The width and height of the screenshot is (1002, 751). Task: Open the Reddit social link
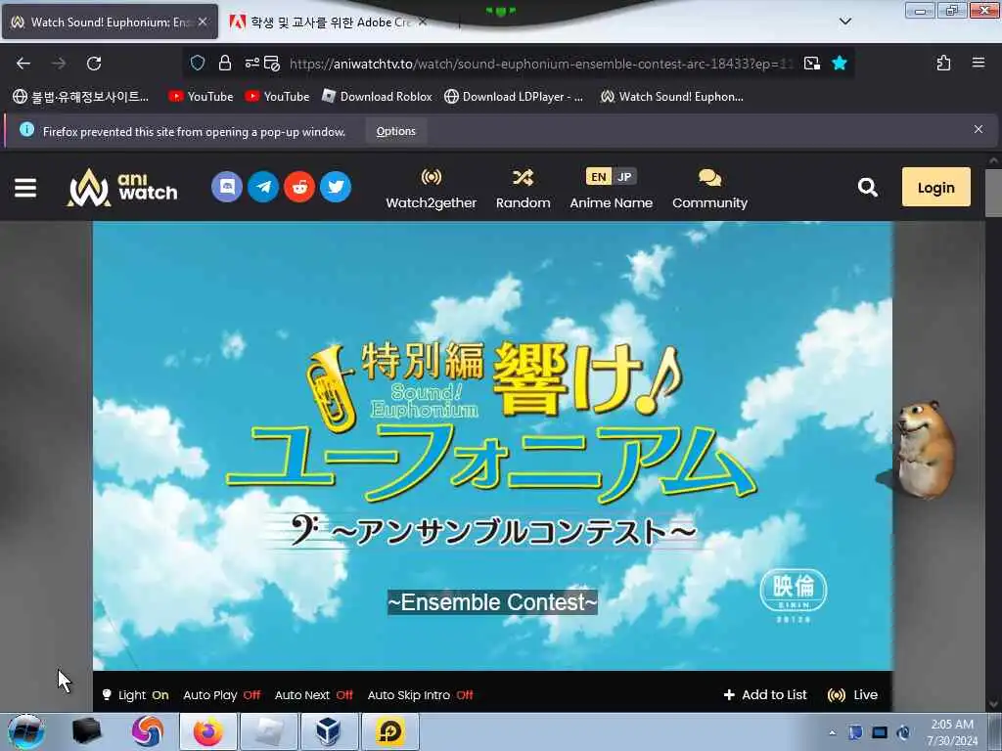coord(299,187)
